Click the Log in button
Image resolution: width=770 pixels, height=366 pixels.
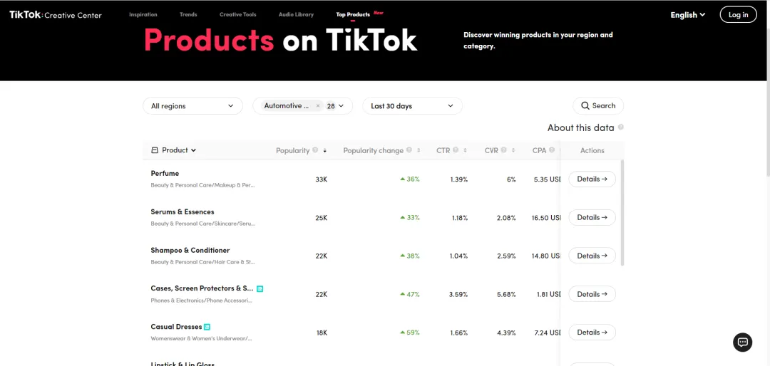(738, 15)
